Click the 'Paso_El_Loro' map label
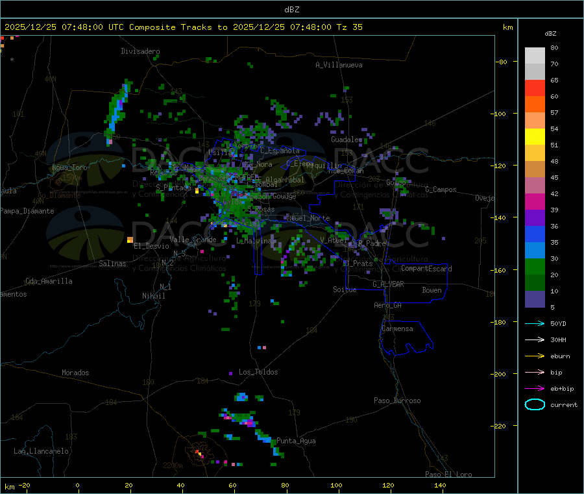This screenshot has height=494, width=584. pyautogui.click(x=449, y=475)
